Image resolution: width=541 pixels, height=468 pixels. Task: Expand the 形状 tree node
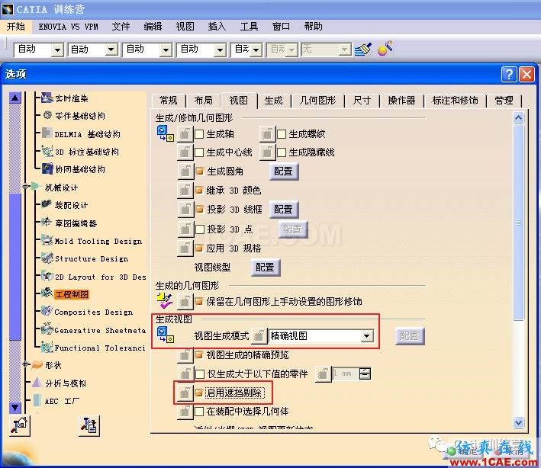pos(25,364)
